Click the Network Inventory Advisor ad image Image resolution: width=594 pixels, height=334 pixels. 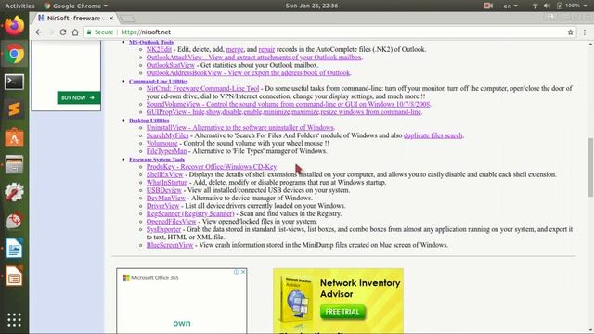coord(338,301)
